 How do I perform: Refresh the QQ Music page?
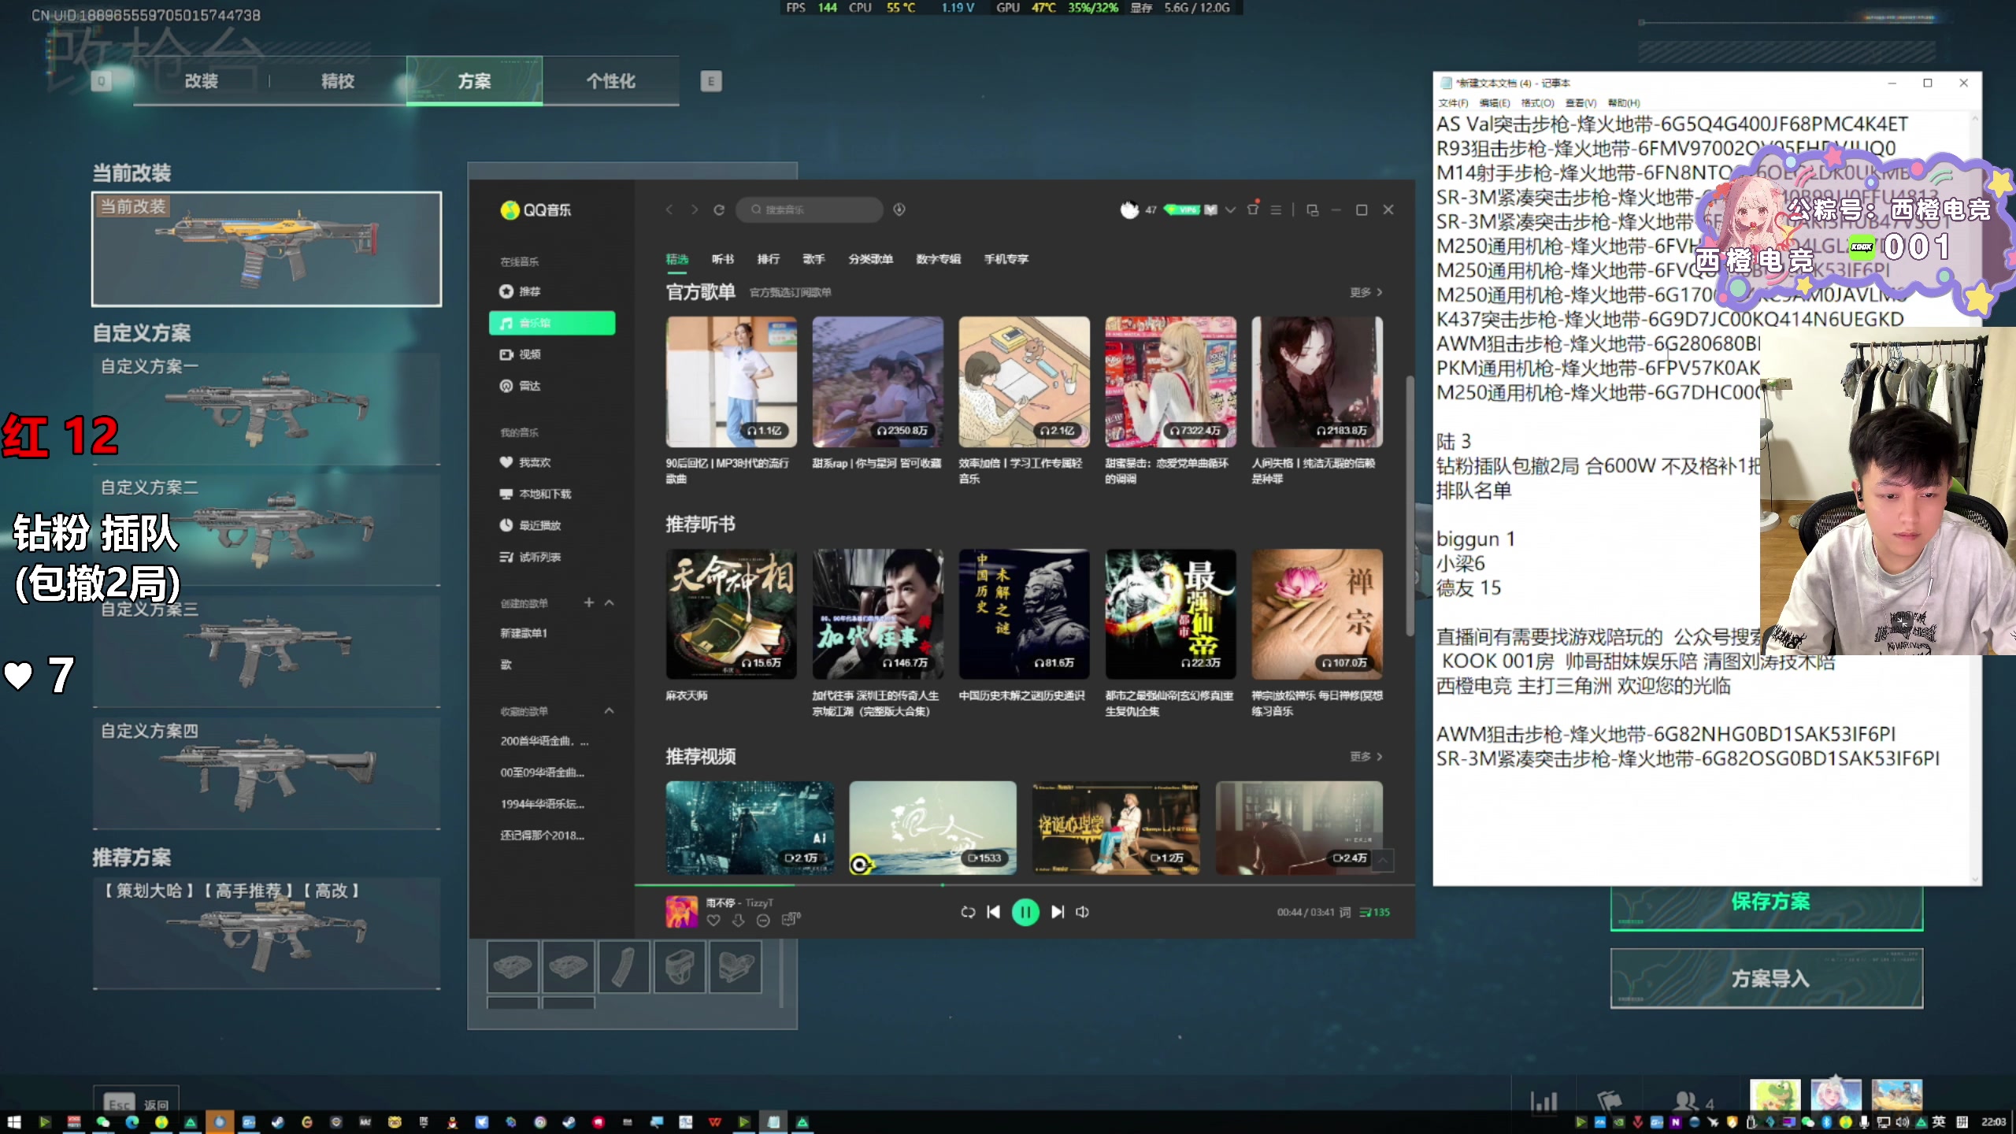click(719, 209)
